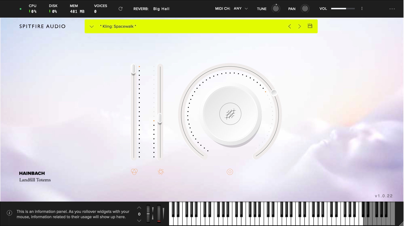Click the info icon in the bottom panel

point(9,213)
